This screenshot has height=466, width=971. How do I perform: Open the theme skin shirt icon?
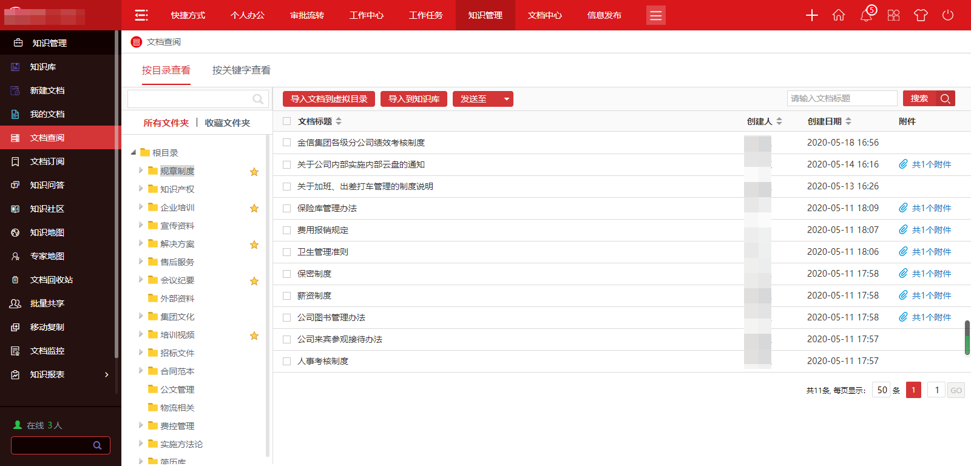(x=921, y=15)
